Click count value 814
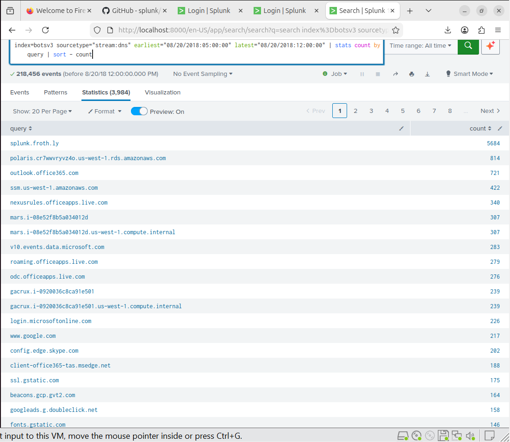 (495, 158)
